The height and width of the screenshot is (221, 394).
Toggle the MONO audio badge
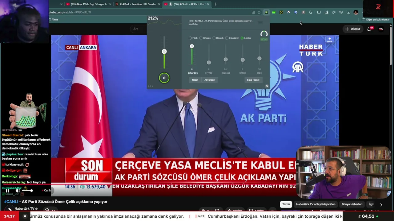point(264,40)
